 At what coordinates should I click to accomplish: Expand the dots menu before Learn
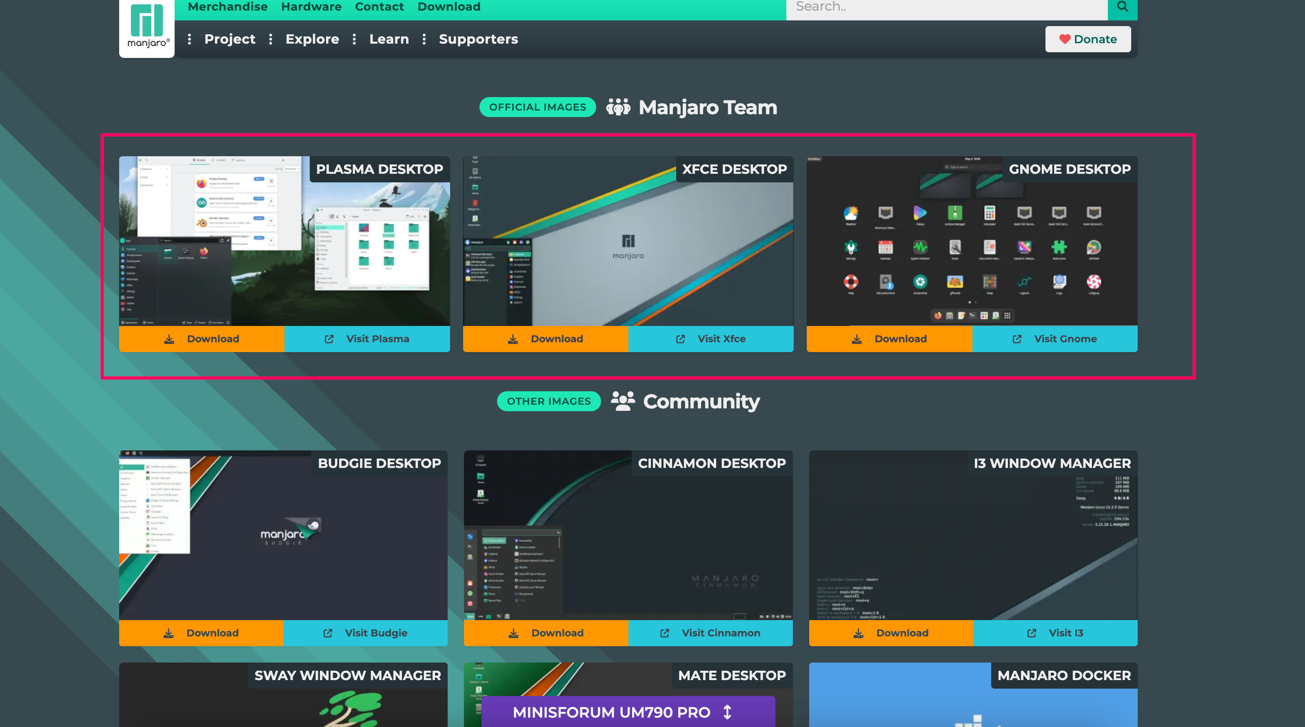354,39
